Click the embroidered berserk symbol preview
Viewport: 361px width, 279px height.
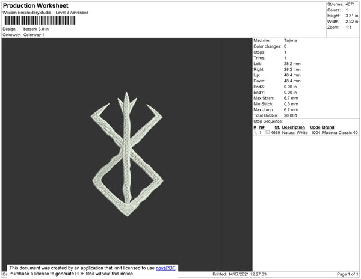point(127,155)
